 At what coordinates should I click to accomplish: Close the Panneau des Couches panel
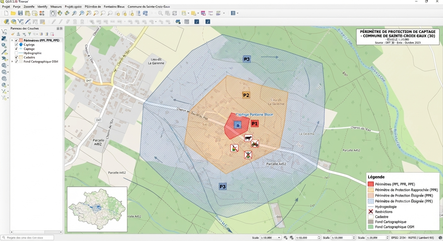point(61,28)
